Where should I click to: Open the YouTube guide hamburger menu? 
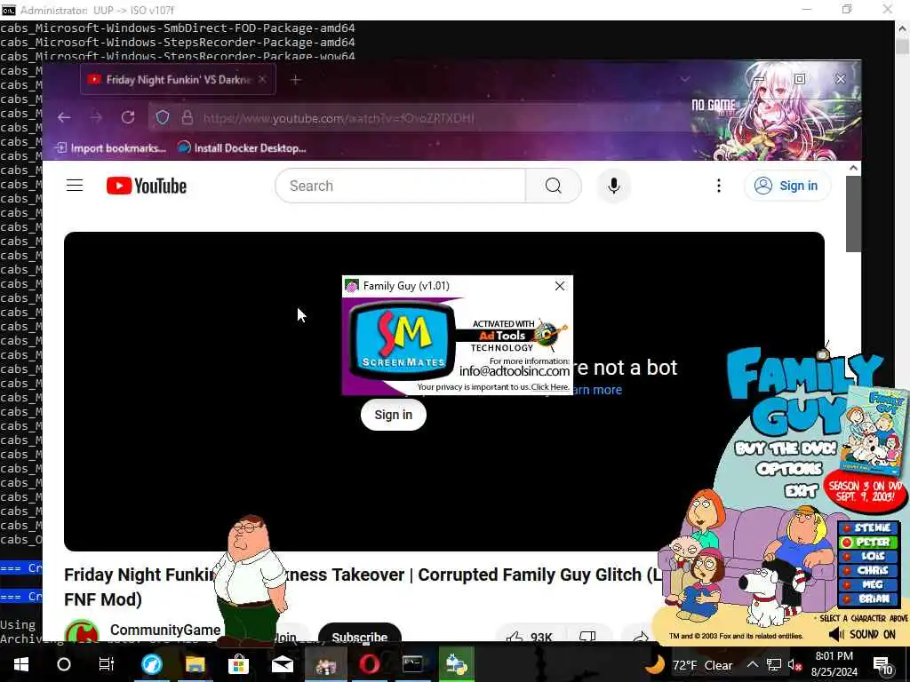tap(75, 186)
